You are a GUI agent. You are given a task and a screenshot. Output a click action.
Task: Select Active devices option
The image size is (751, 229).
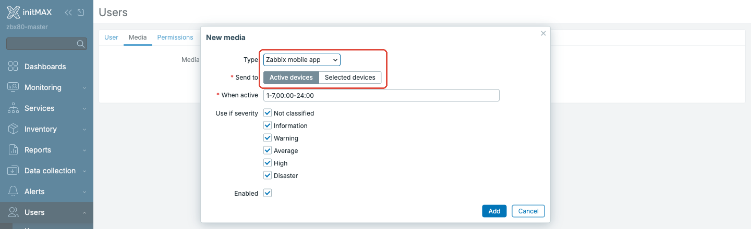(x=291, y=78)
